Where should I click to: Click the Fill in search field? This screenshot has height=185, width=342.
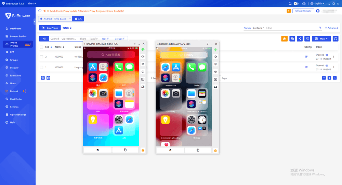tap(291, 28)
